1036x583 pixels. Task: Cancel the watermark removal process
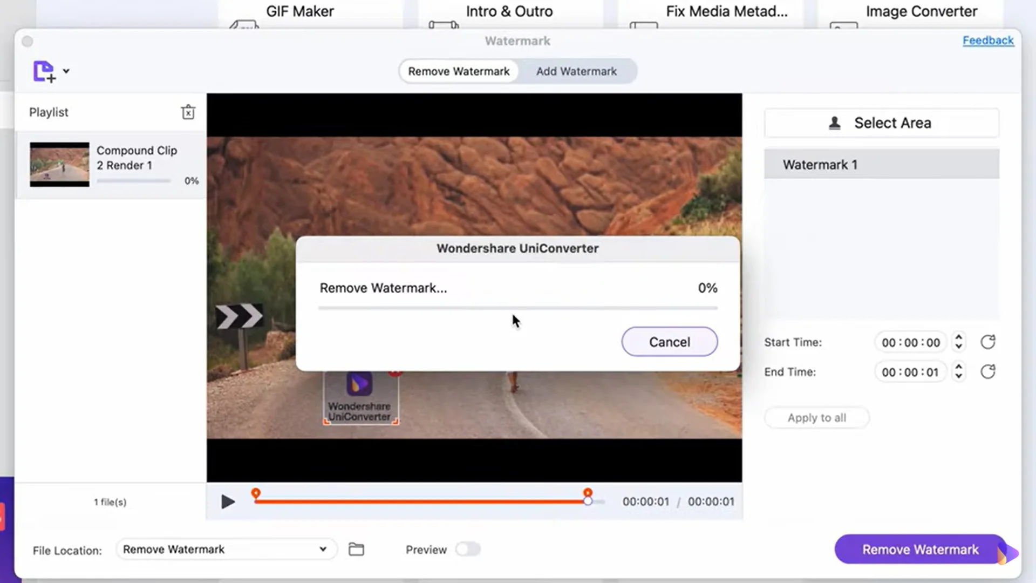(x=670, y=342)
